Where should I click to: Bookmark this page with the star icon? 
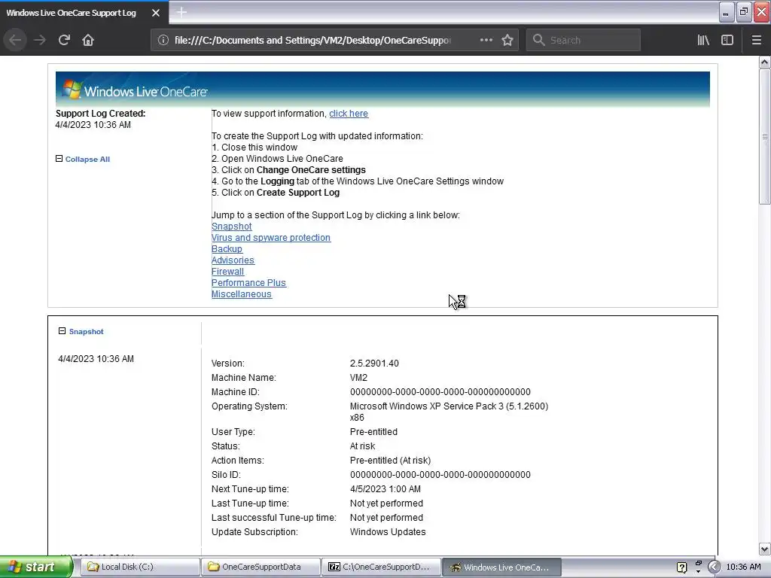[507, 40]
